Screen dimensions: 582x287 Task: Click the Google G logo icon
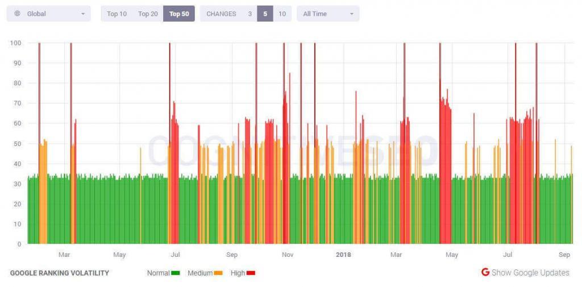(x=485, y=273)
